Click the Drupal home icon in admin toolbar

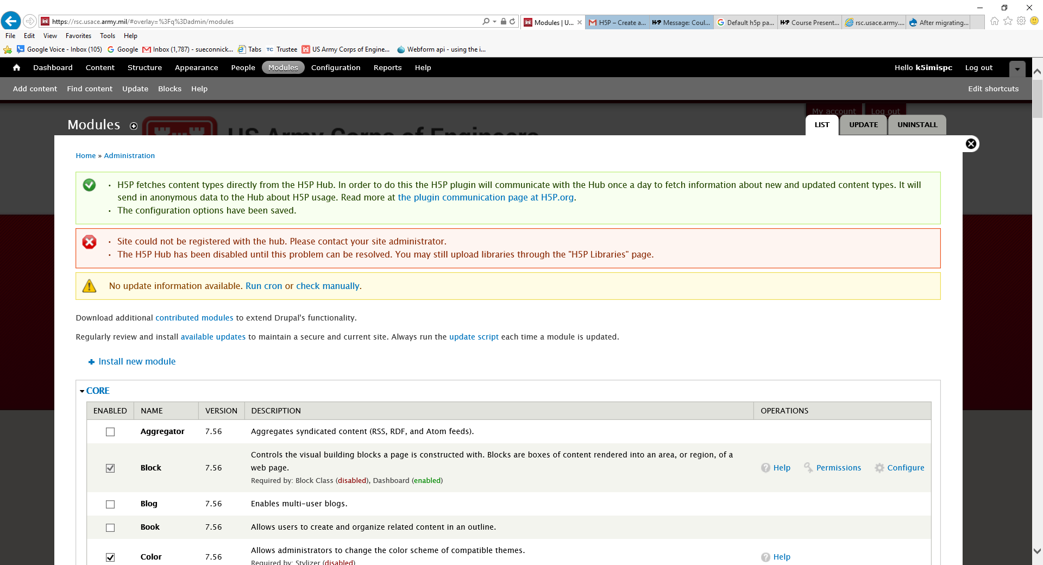click(x=16, y=67)
